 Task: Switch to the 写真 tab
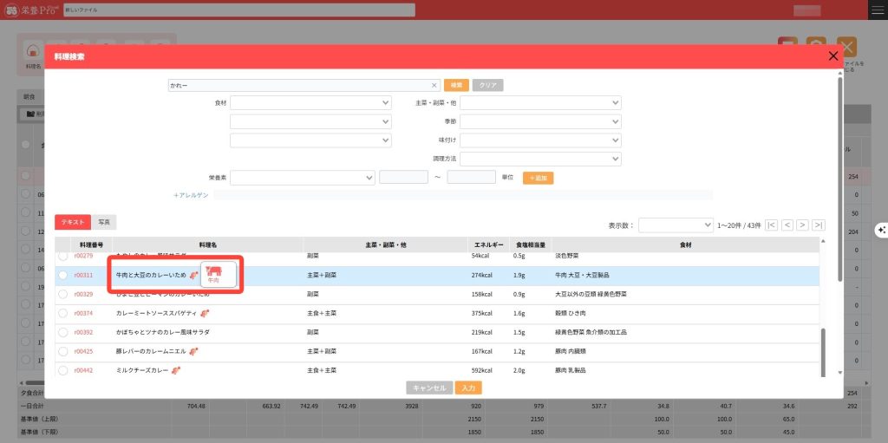click(104, 222)
